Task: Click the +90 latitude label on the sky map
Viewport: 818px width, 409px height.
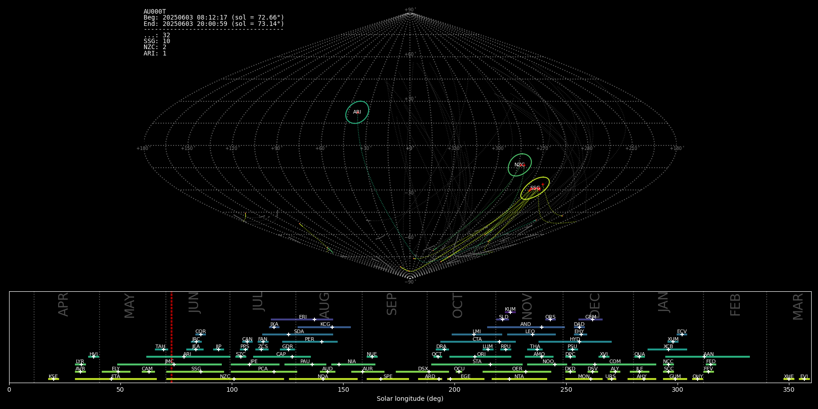Action: 410,10
